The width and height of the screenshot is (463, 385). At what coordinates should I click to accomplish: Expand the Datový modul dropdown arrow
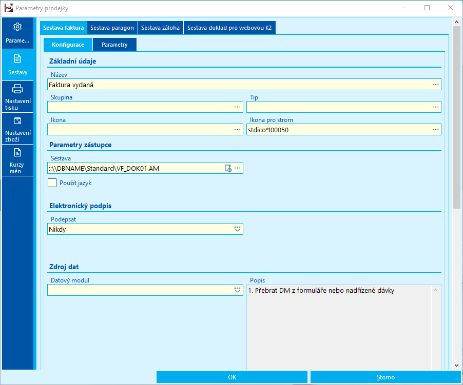pos(237,290)
